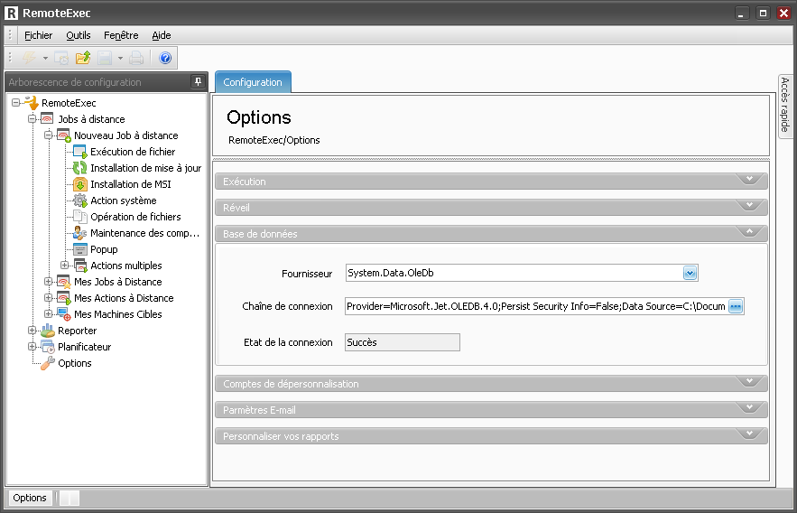Click the Opération de fichiers document icon

(x=79, y=217)
